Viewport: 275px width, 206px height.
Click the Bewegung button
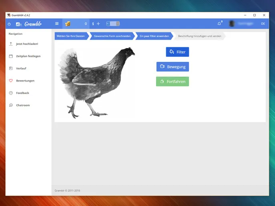click(173, 66)
